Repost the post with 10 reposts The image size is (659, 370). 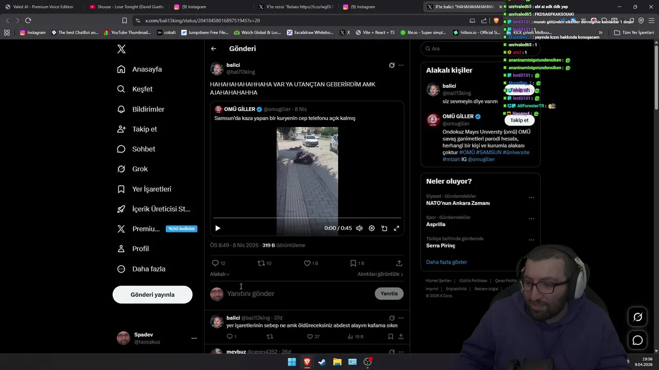[264, 263]
